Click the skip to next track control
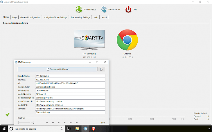 click(77, 122)
